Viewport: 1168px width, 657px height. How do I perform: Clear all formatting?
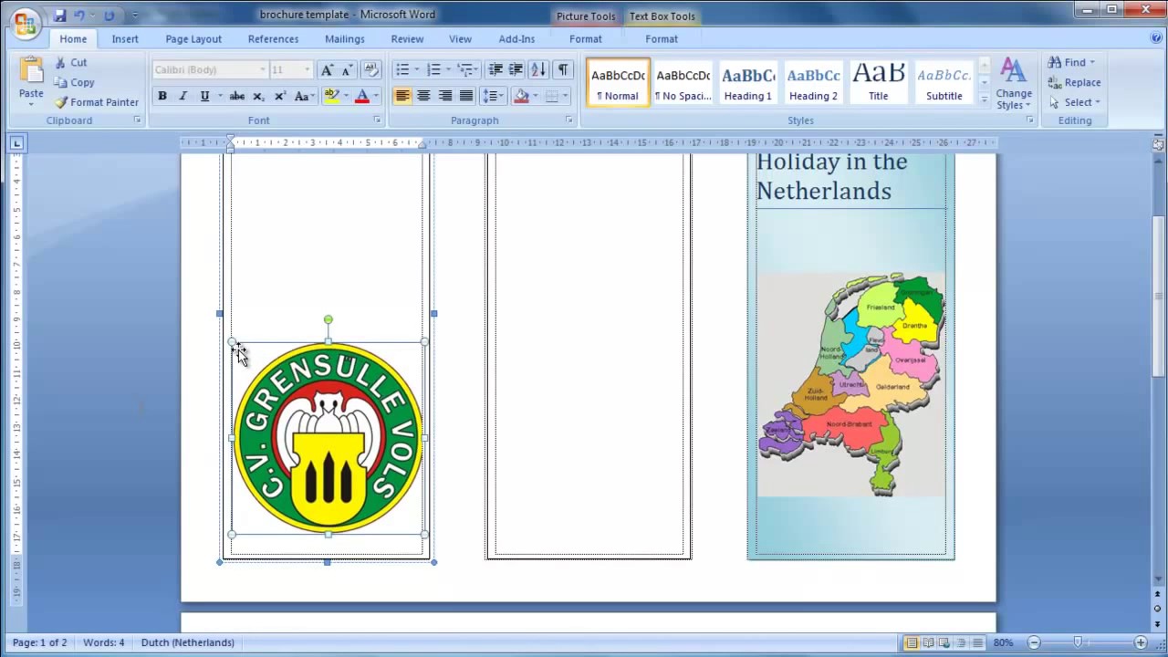coord(370,70)
